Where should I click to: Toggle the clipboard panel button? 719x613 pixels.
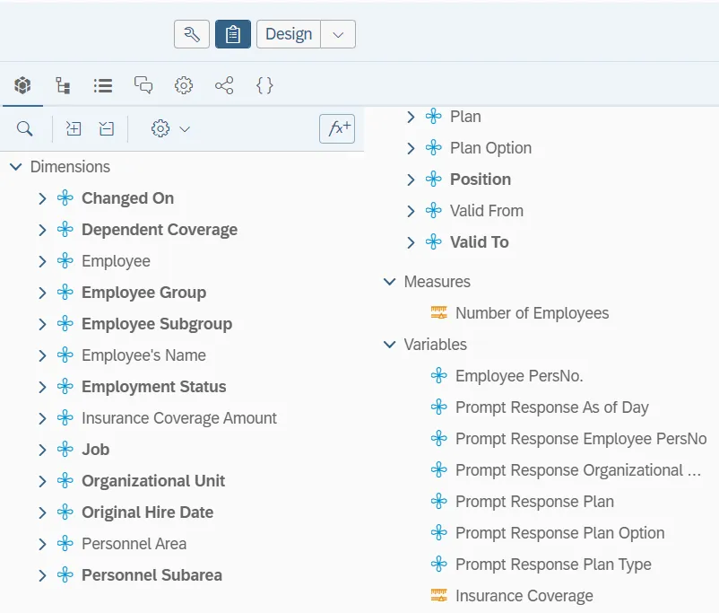pyautogui.click(x=233, y=34)
